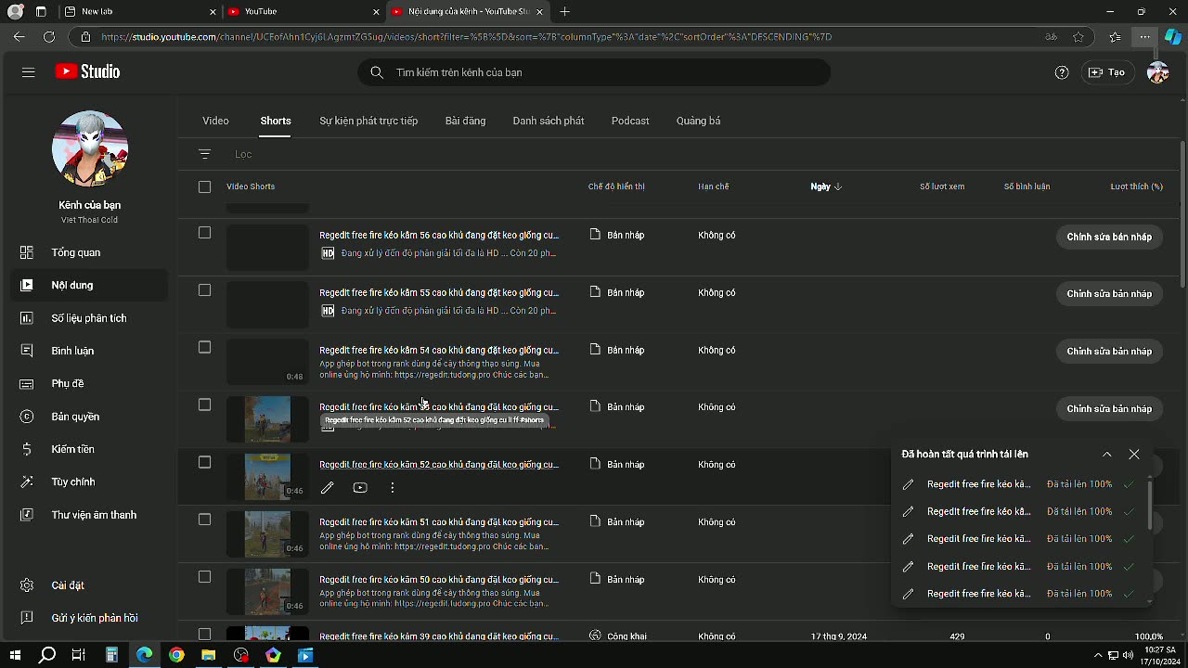The image size is (1188, 668).
Task: Open the Windows Start menu
Action: click(15, 655)
